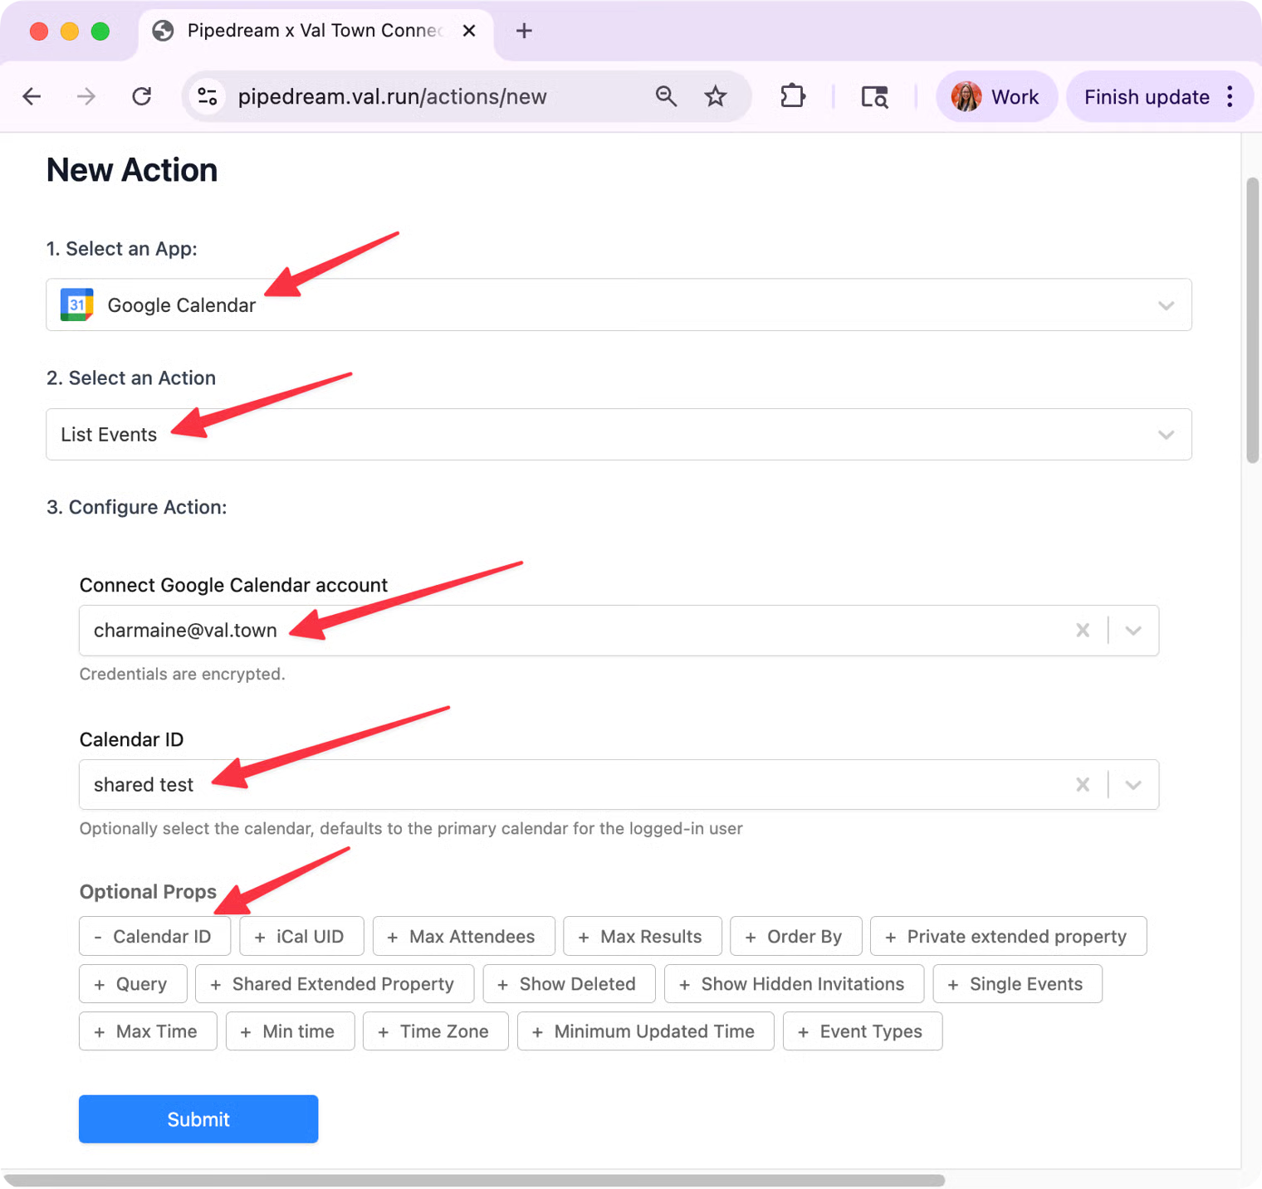
Task: Open the Work profile menu
Action: 996,97
